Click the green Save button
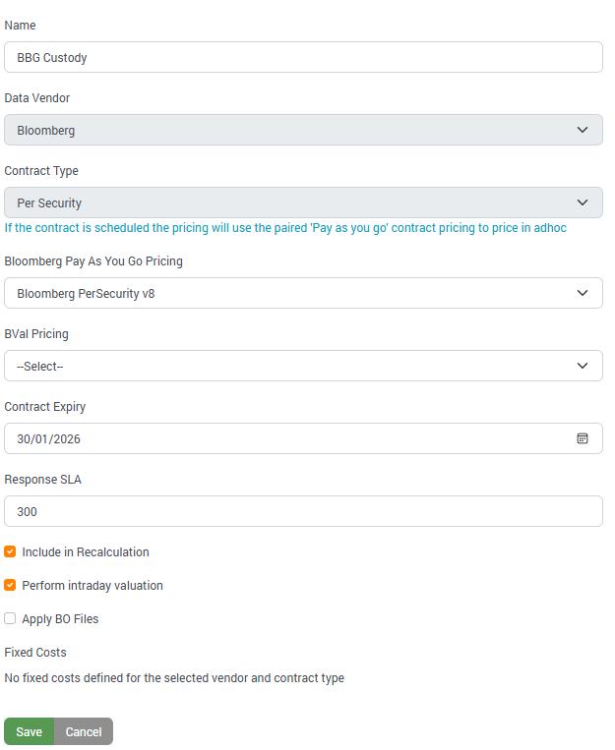Screen dimensions: 615x750 tap(29, 731)
